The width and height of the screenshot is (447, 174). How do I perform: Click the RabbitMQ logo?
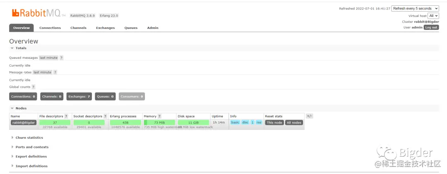pos(38,13)
